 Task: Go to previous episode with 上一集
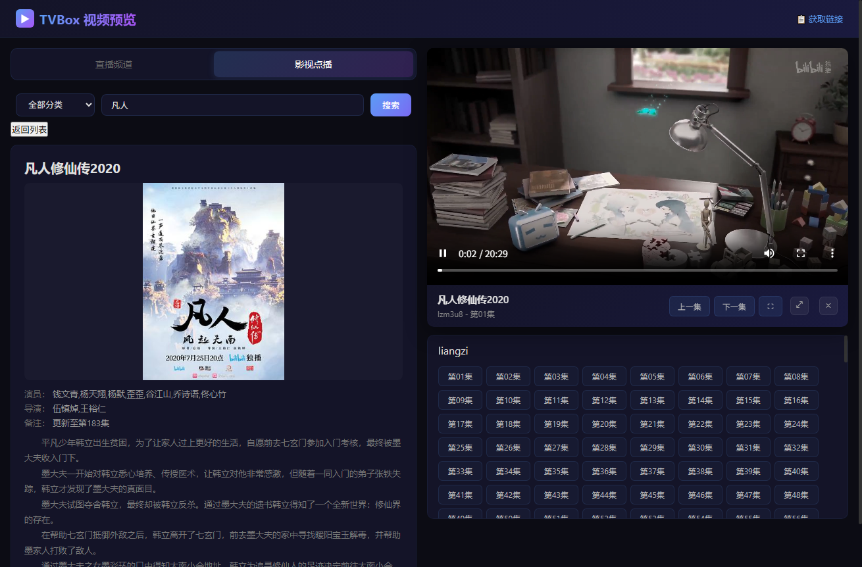tap(690, 307)
